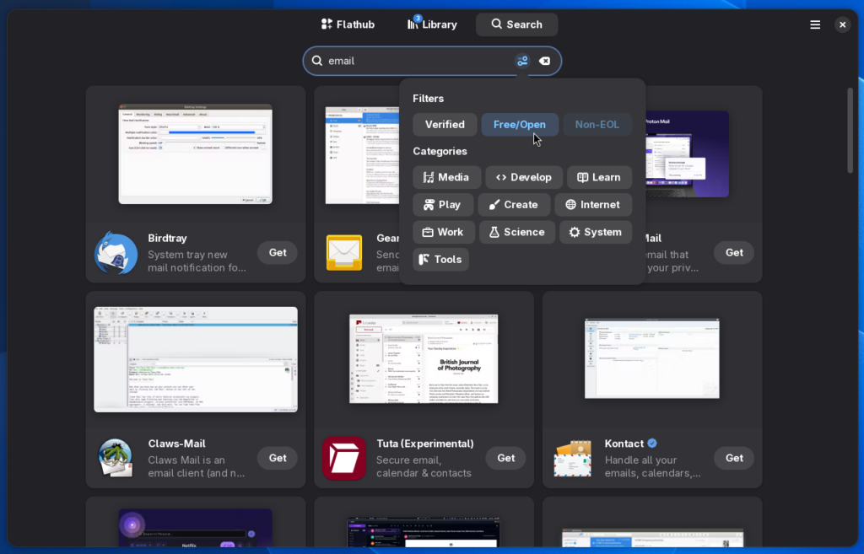The height and width of the screenshot is (554, 864).
Task: Enable the Verified filter
Action: tap(445, 124)
